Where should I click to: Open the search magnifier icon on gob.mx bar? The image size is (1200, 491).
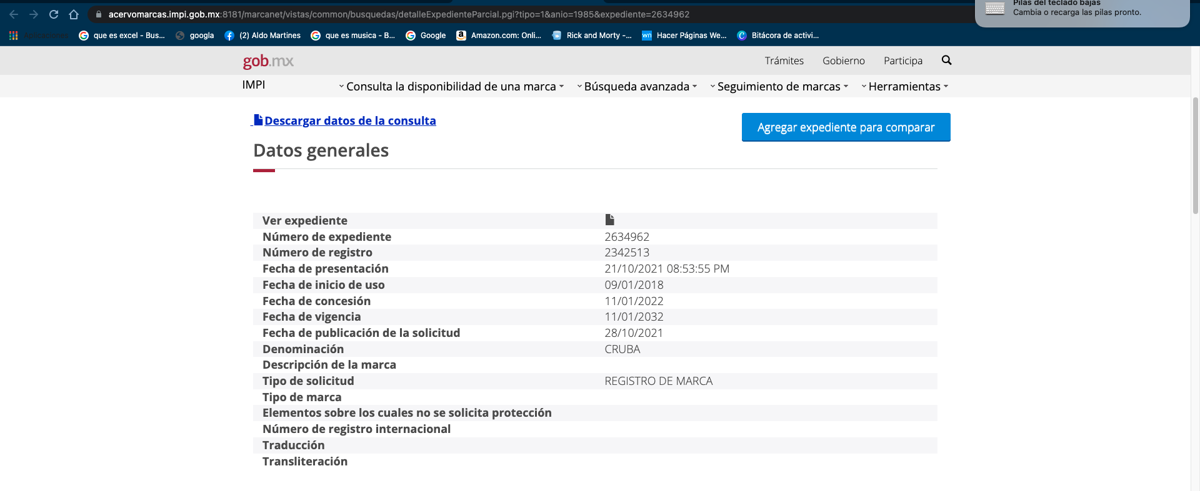click(946, 61)
